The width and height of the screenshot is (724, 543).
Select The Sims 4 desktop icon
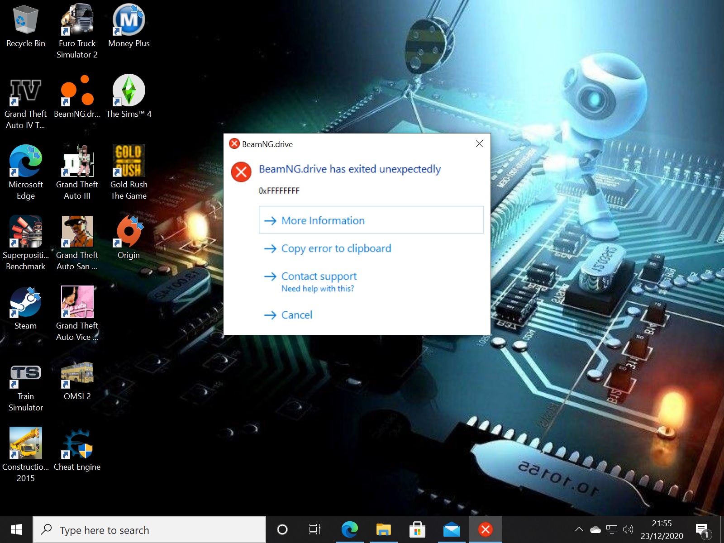129,97
